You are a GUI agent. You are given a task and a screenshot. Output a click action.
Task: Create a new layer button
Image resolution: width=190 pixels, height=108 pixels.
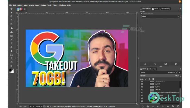(x=142, y=106)
